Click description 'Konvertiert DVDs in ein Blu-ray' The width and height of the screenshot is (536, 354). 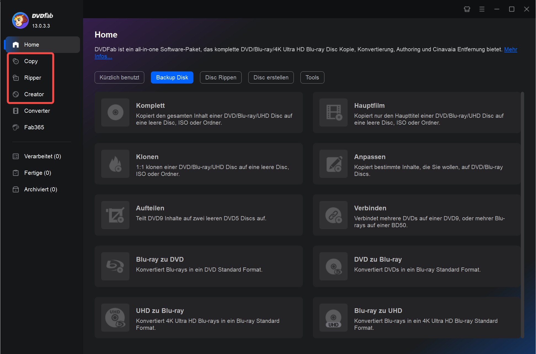point(417,270)
